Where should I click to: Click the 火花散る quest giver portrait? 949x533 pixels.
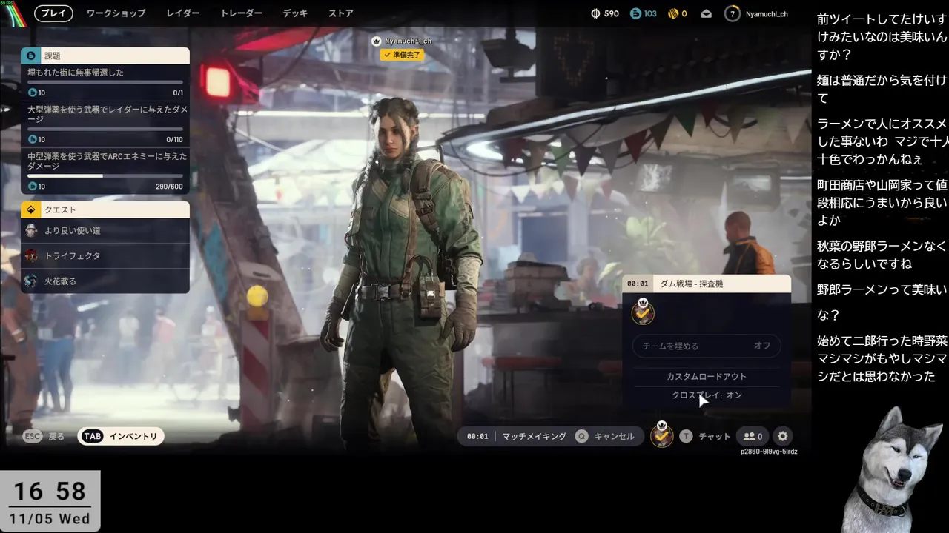[x=31, y=281]
